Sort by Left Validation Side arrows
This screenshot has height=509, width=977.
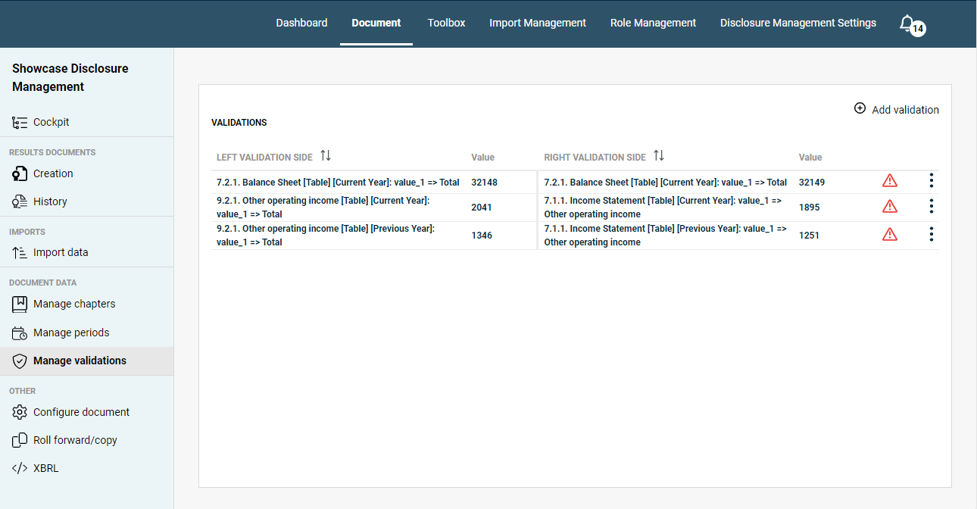[x=326, y=155]
